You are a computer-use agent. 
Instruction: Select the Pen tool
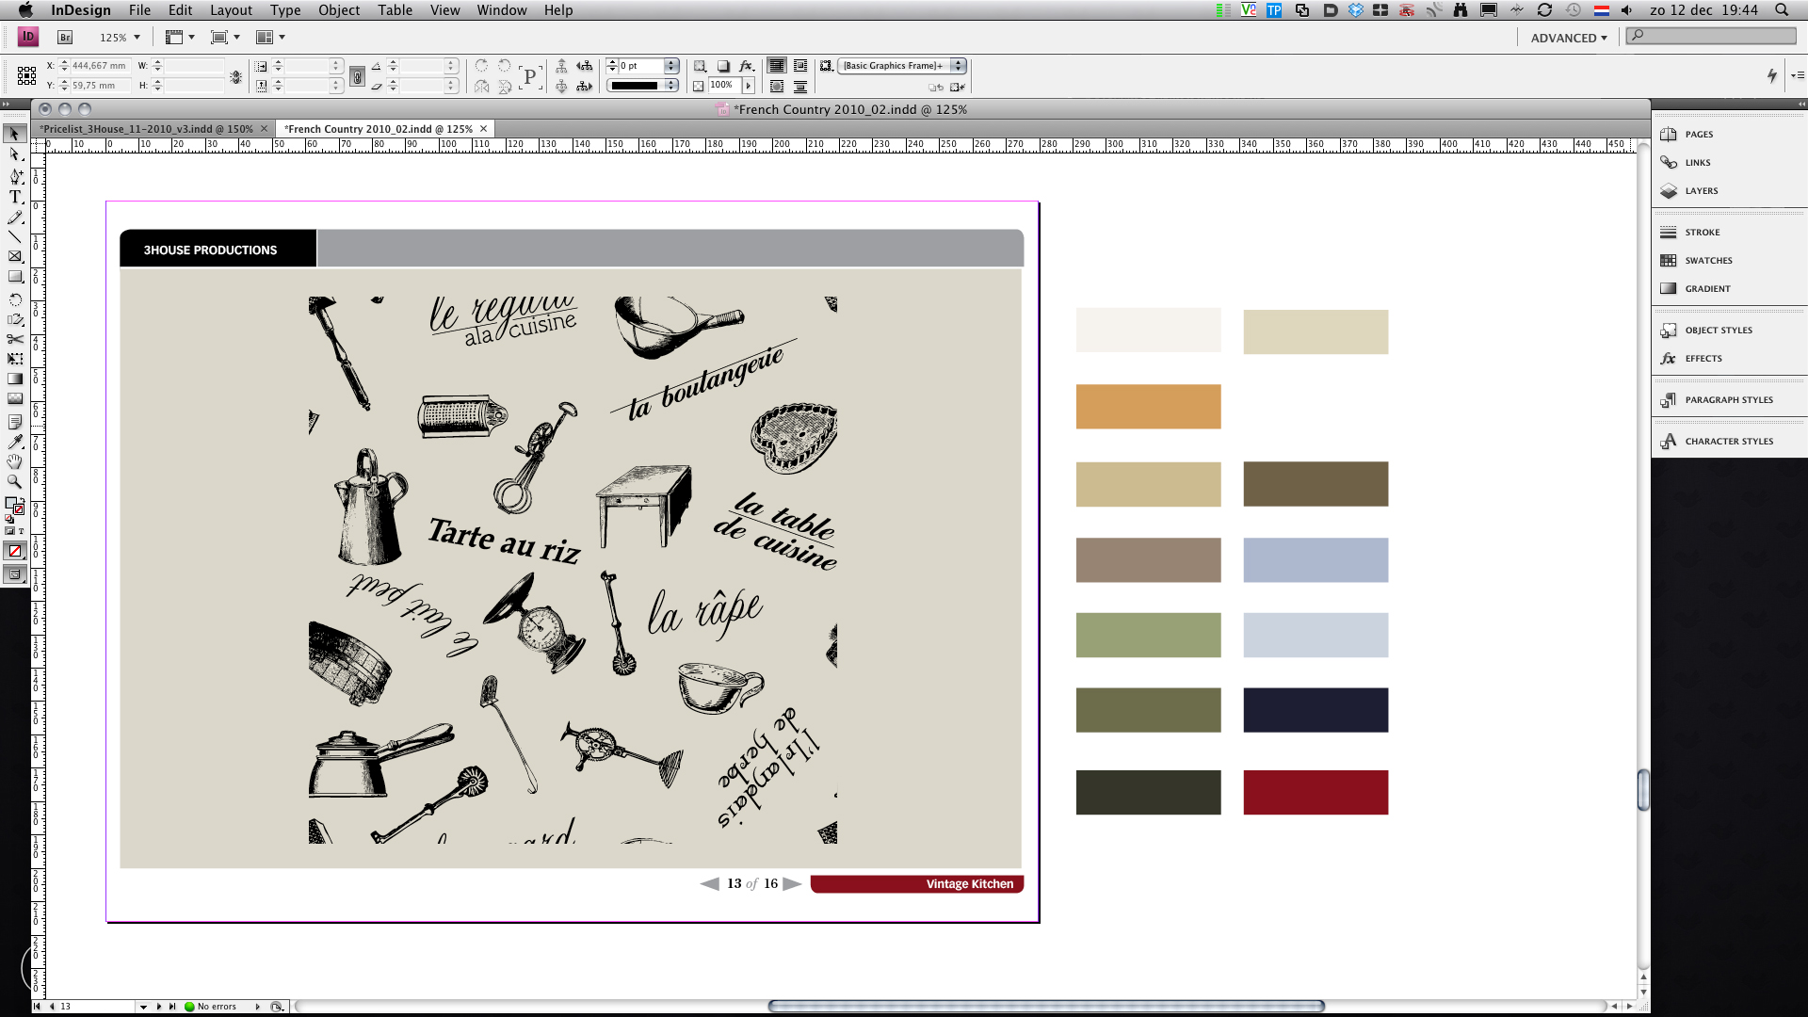point(15,176)
